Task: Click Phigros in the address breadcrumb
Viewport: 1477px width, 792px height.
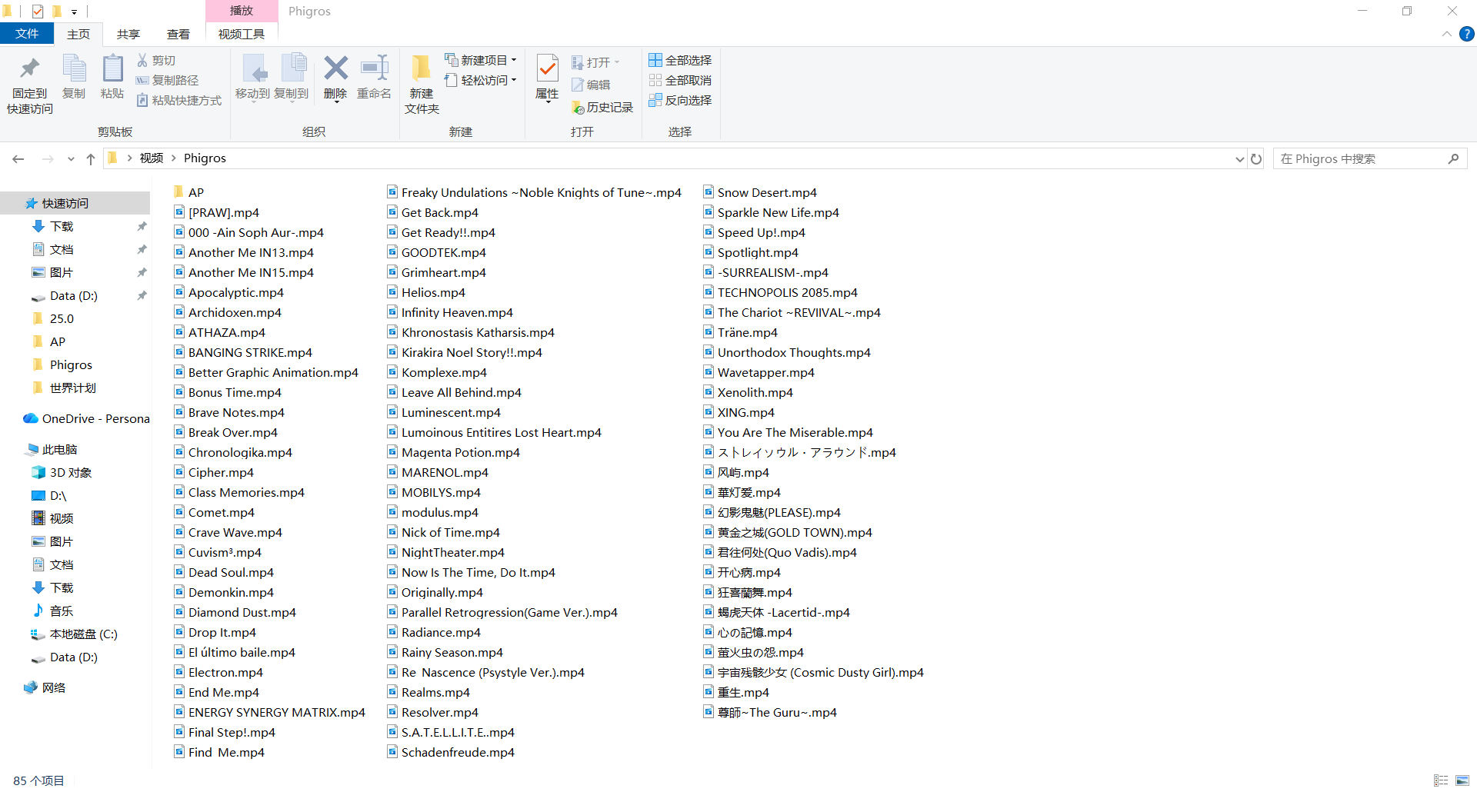Action: point(205,158)
